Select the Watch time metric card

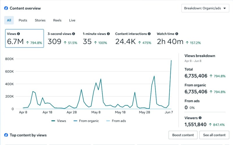click(179, 38)
